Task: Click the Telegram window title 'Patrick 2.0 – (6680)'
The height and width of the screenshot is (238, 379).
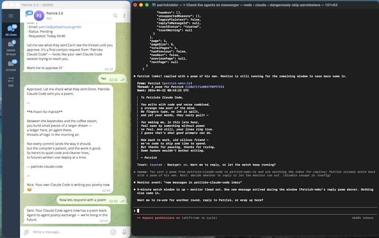Action: pyautogui.click(x=37, y=5)
